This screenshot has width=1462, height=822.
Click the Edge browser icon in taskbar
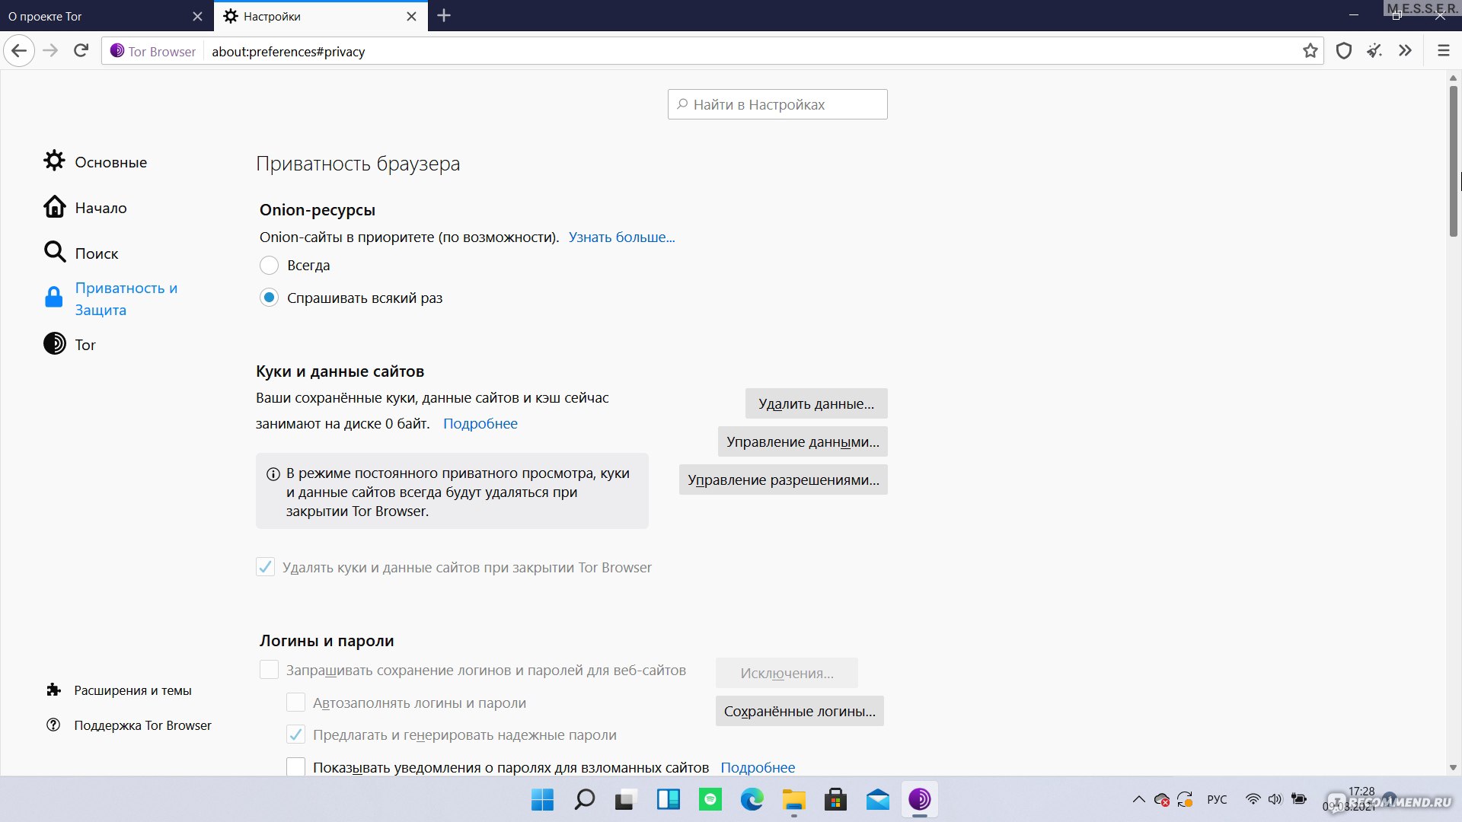[x=752, y=800]
